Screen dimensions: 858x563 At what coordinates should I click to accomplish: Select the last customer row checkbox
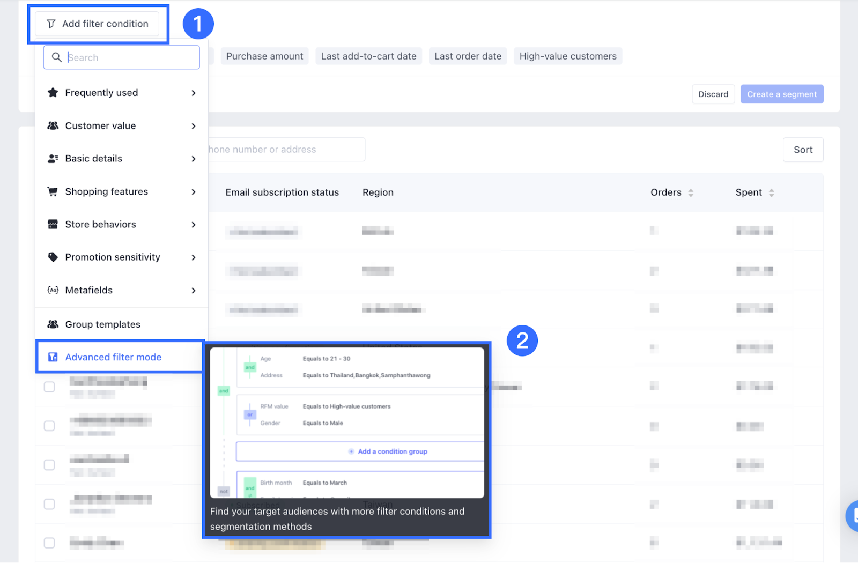[49, 543]
